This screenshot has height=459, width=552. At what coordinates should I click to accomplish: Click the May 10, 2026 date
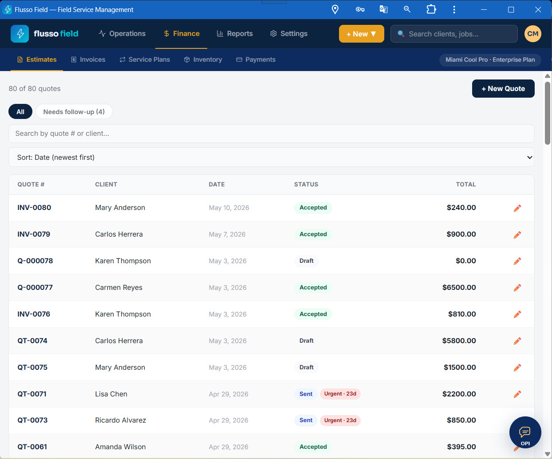coord(229,208)
